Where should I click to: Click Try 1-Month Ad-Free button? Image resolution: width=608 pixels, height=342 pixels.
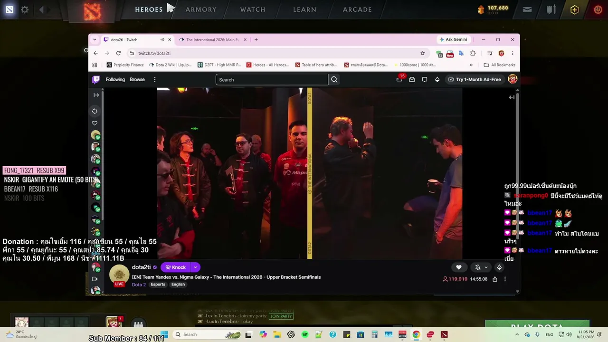pos(475,79)
